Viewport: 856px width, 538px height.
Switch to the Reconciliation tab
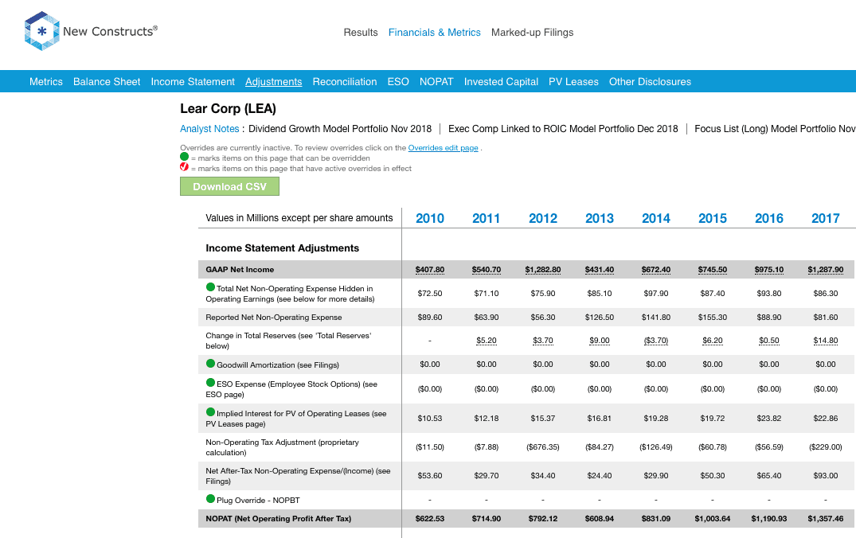coord(345,82)
